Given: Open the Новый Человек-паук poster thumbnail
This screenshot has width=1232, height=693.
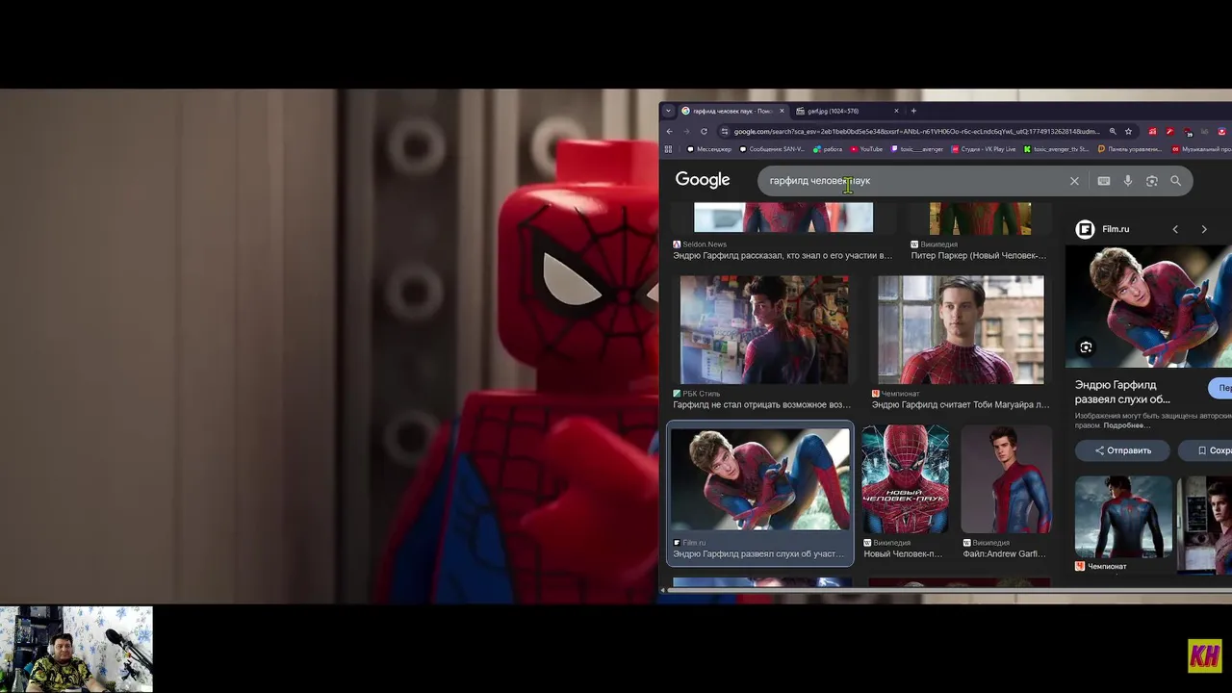Looking at the screenshot, I should 905,479.
